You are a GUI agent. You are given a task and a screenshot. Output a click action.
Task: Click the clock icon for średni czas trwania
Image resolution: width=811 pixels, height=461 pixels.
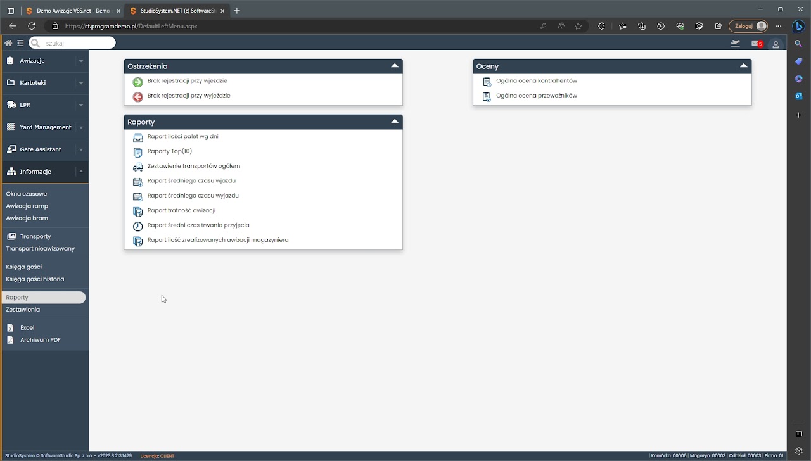pos(137,226)
